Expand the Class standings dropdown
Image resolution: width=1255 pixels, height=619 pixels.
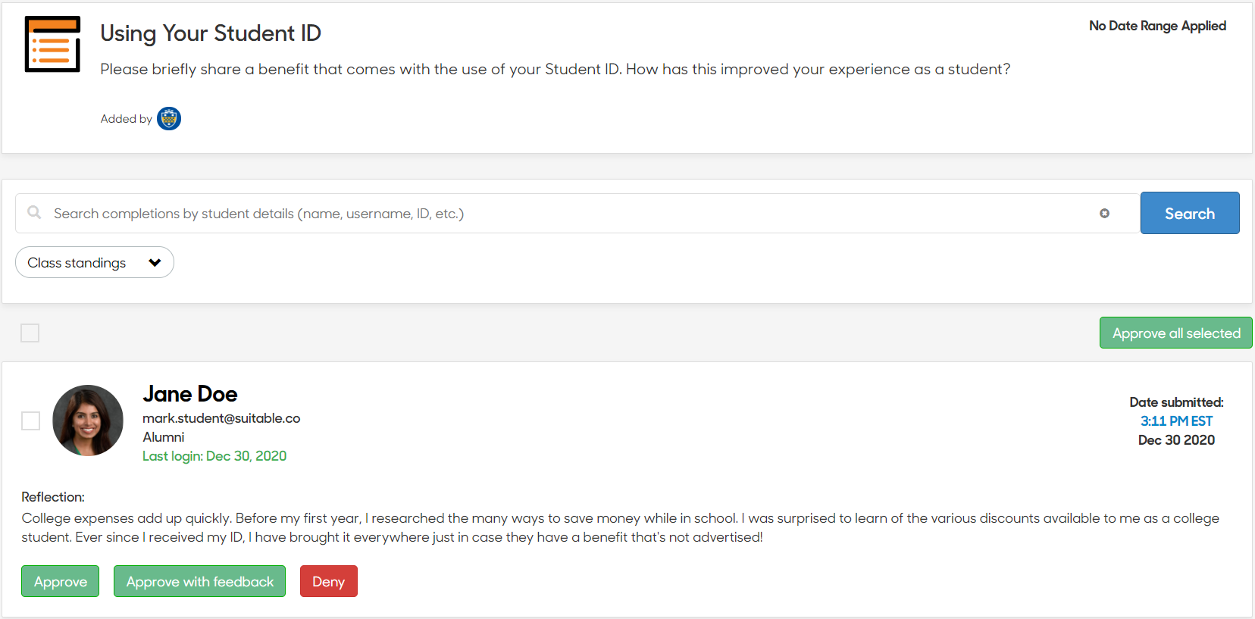pyautogui.click(x=95, y=262)
